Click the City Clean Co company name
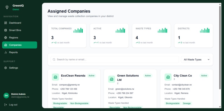This screenshot has height=111, width=224. (183, 76)
